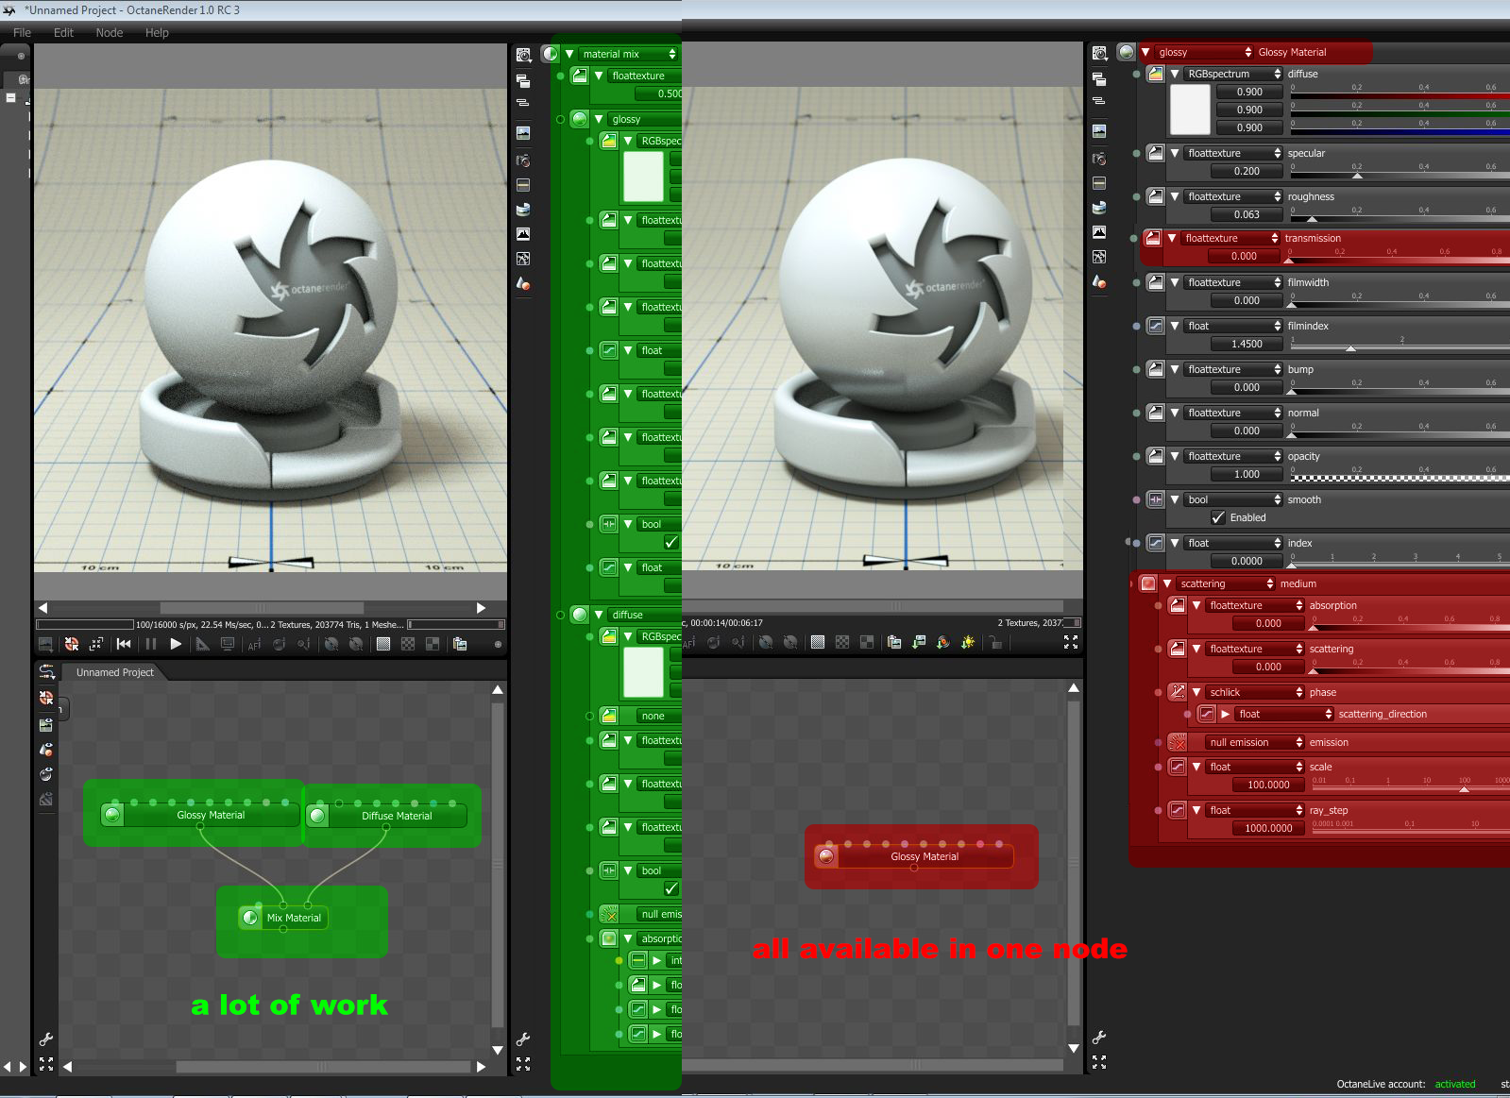1510x1098 pixels.
Task: Click the render region monitor icon, left toolbar
Action: (228, 644)
